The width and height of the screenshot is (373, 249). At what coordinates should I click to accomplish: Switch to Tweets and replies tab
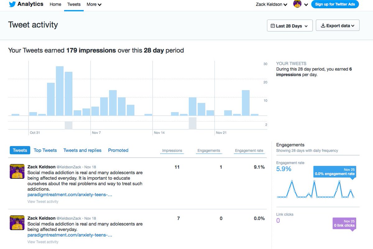click(82, 150)
